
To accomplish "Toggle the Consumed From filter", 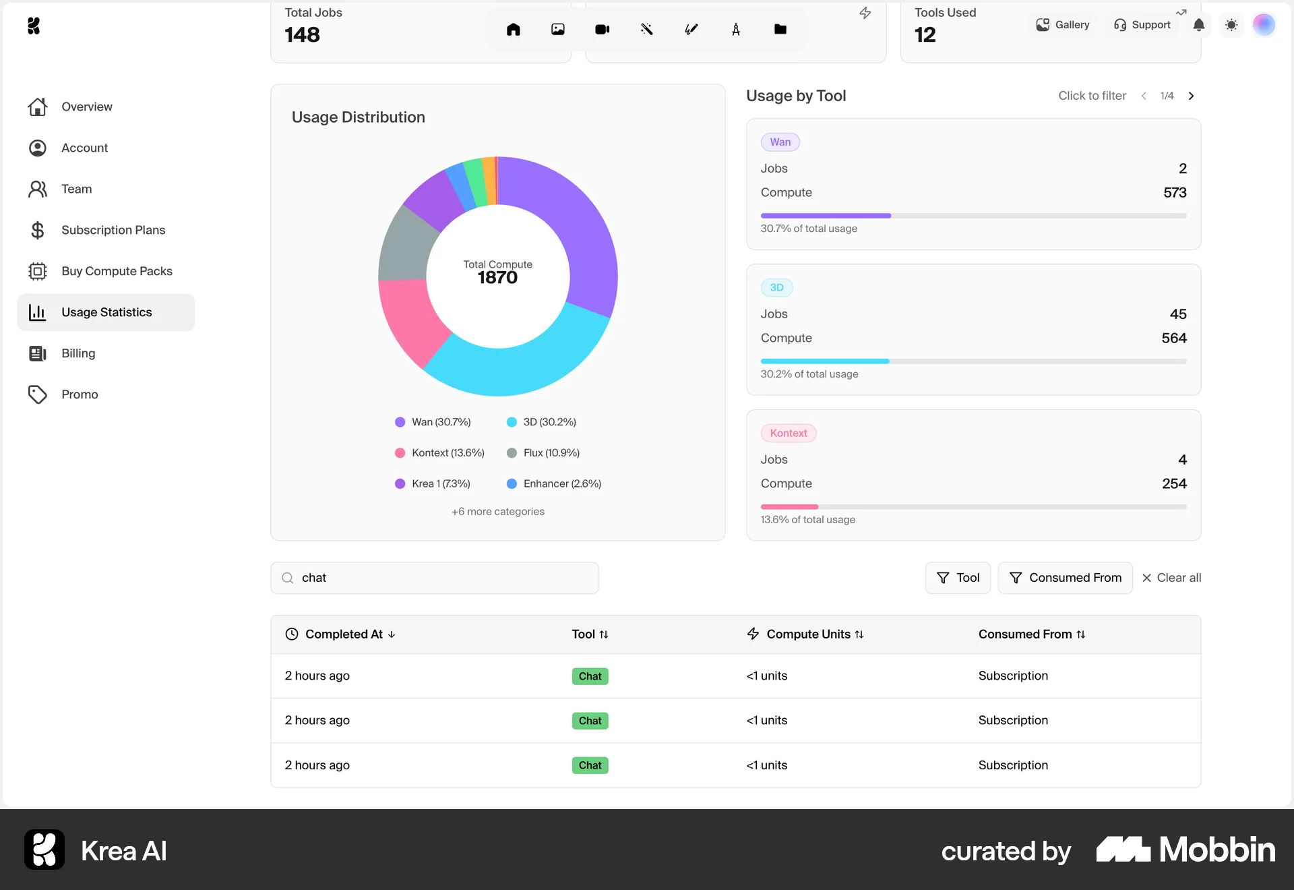I will click(1064, 578).
